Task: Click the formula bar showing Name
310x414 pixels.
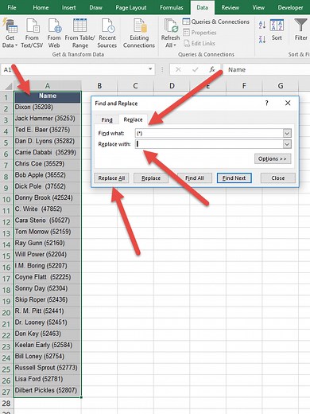Action: pos(266,69)
